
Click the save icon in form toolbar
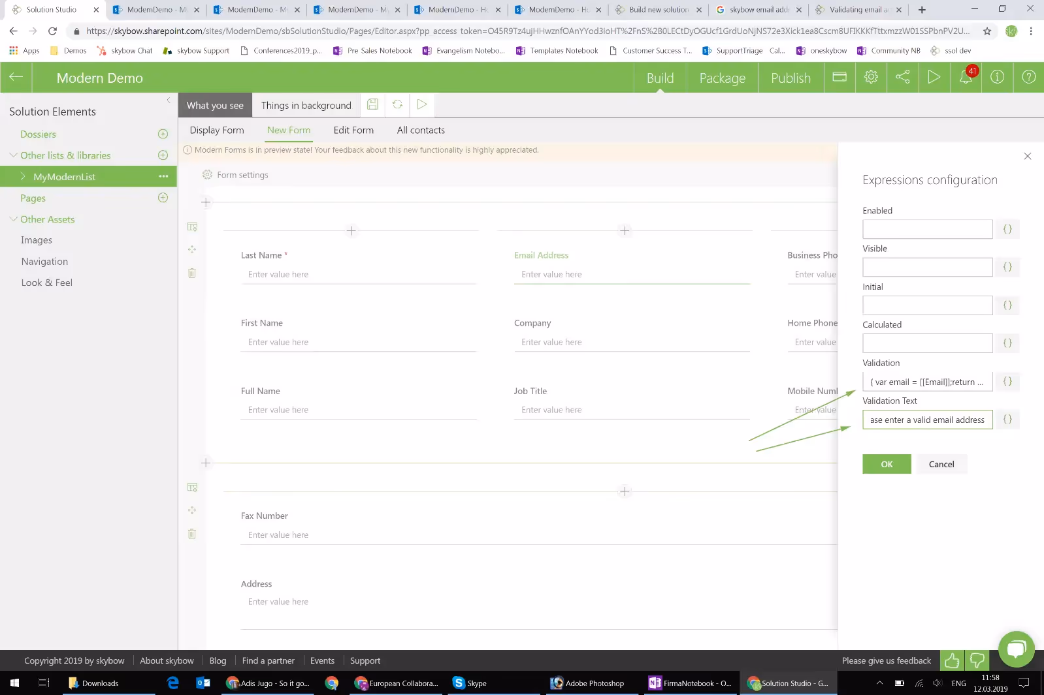(372, 104)
